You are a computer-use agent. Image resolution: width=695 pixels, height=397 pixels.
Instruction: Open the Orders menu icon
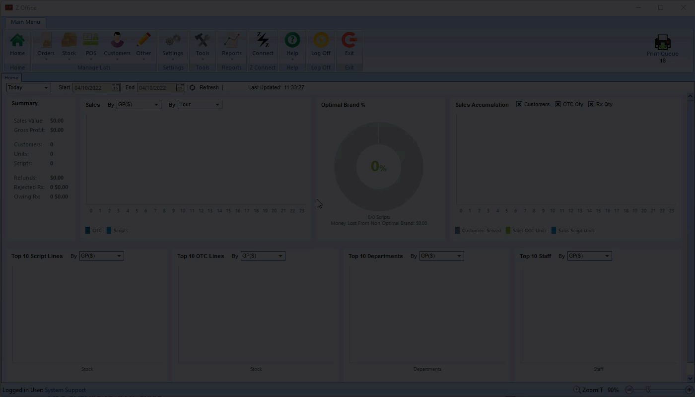[46, 40]
